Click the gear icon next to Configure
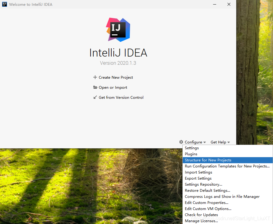 181,142
